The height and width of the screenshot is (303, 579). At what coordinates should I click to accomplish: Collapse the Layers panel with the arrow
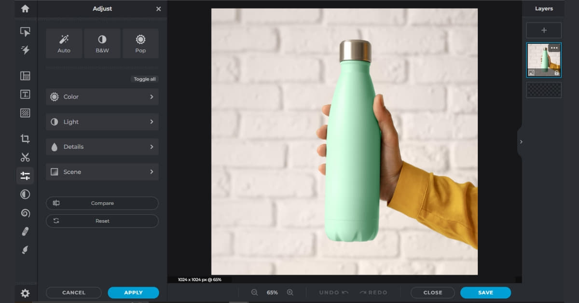pyautogui.click(x=521, y=142)
